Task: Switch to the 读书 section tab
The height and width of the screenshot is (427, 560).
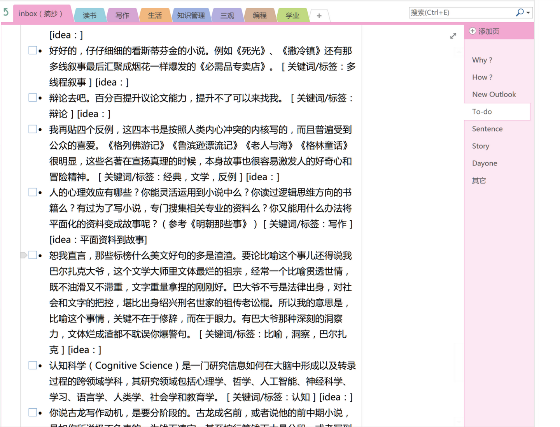Action: (89, 16)
